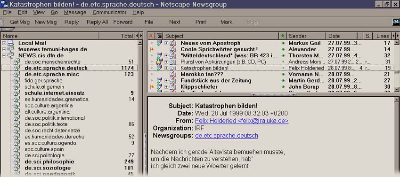Click the Total column header
This screenshot has height=177, width=400.
[117, 36]
